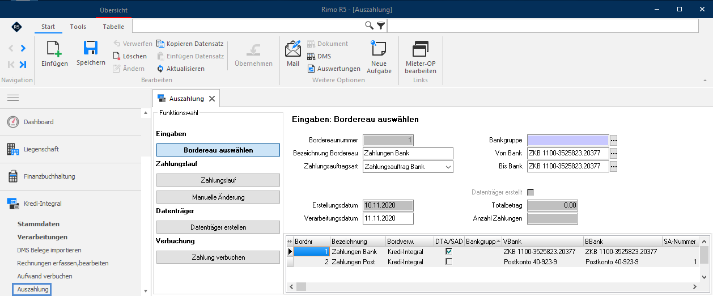Open Von Bank lookup ellipsis button
The height and width of the screenshot is (296, 713).
(x=613, y=153)
